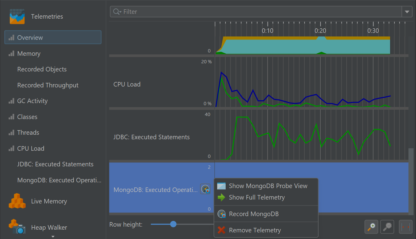Select Overview in the sidebar
Viewport: 416px width, 239px height.
[30, 38]
